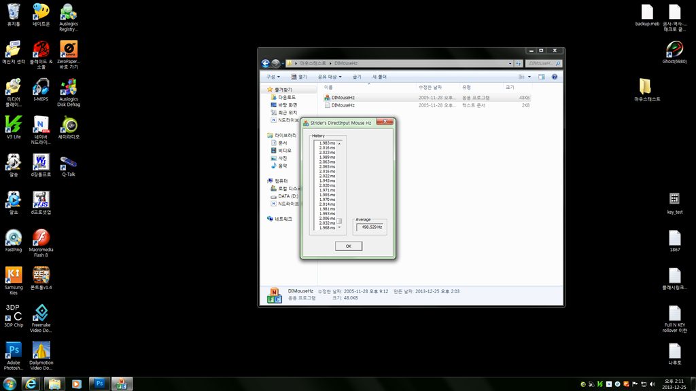
Task: Click the volume icon in system tray
Action: 652,384
